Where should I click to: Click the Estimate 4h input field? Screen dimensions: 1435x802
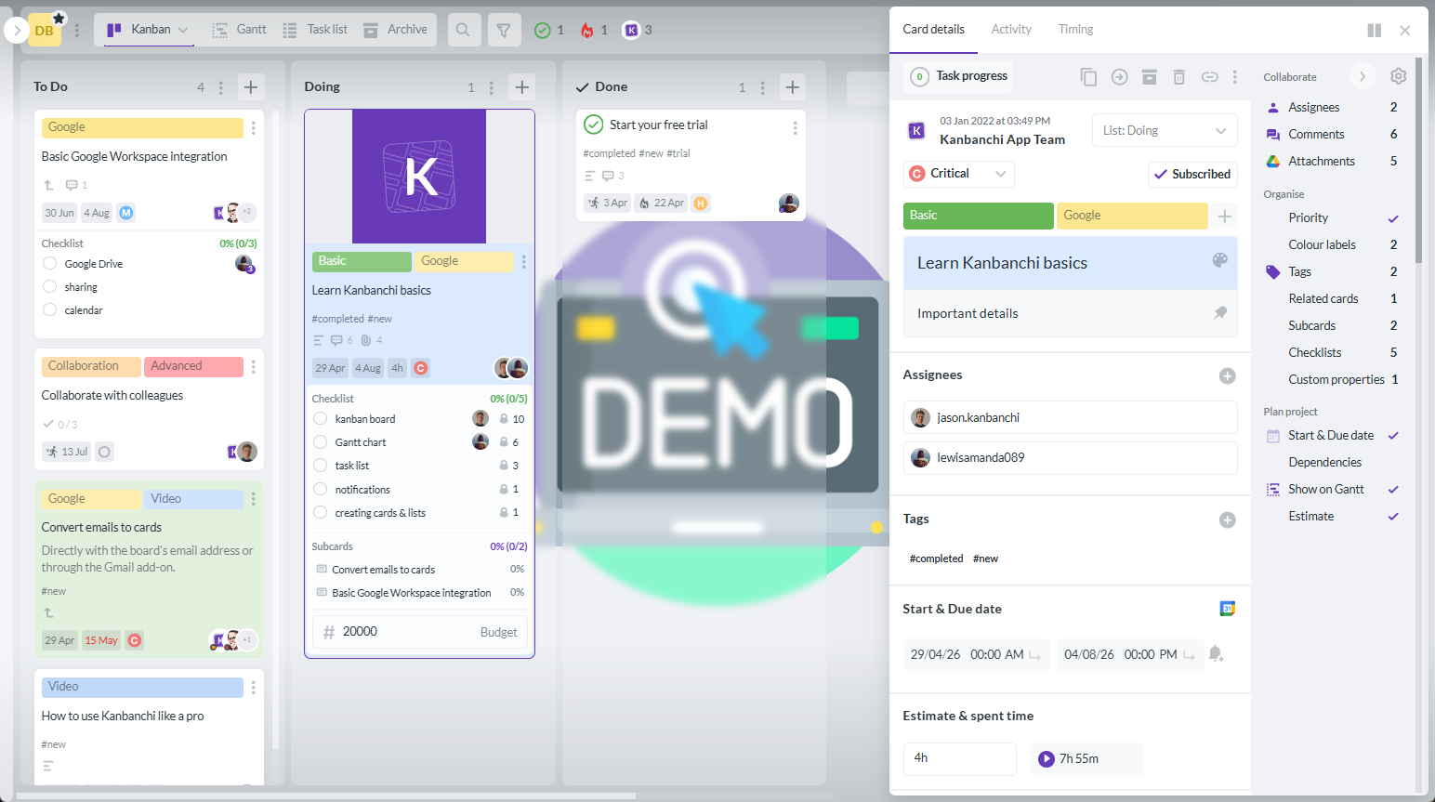[x=959, y=758]
